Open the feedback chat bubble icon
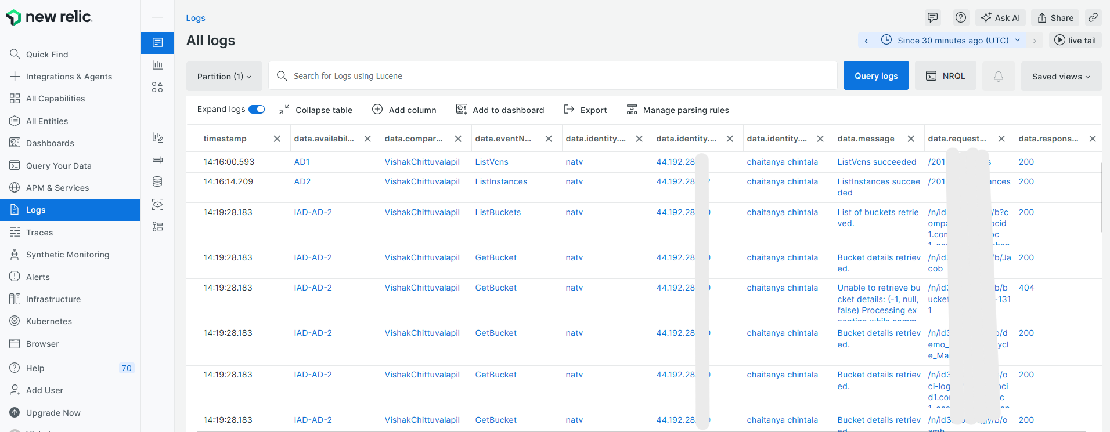 click(932, 17)
